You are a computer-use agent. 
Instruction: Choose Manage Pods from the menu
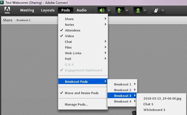point(76,104)
